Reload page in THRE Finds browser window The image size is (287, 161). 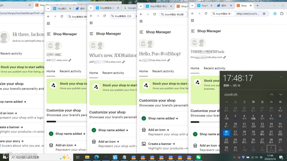pos(206,14)
